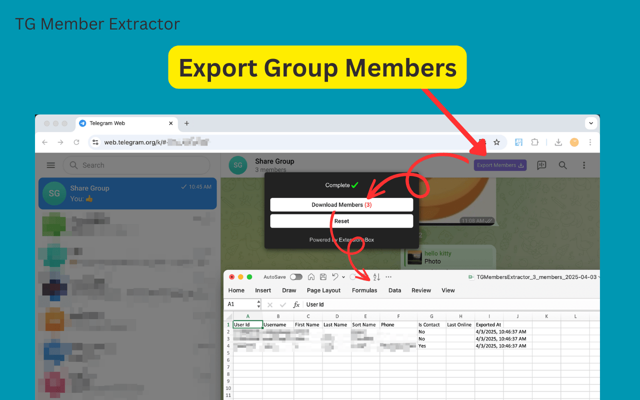Click the Chrome forward arrow

[x=60, y=142]
